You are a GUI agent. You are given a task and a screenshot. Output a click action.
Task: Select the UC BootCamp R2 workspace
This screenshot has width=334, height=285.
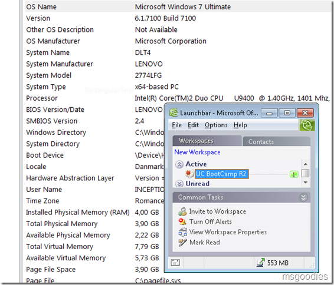[222, 174]
